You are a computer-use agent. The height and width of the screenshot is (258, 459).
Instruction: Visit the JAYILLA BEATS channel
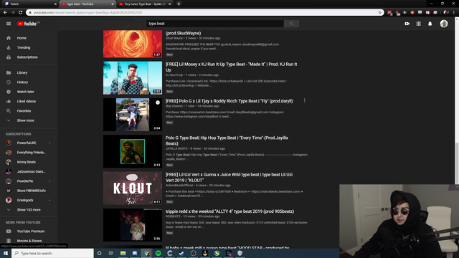pos(176,148)
